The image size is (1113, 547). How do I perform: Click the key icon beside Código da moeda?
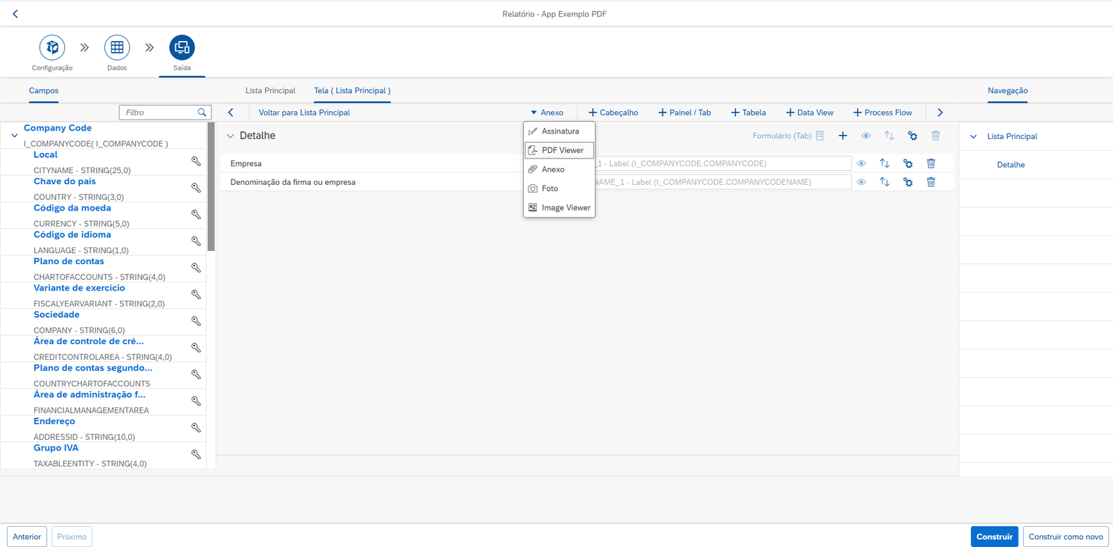point(196,214)
